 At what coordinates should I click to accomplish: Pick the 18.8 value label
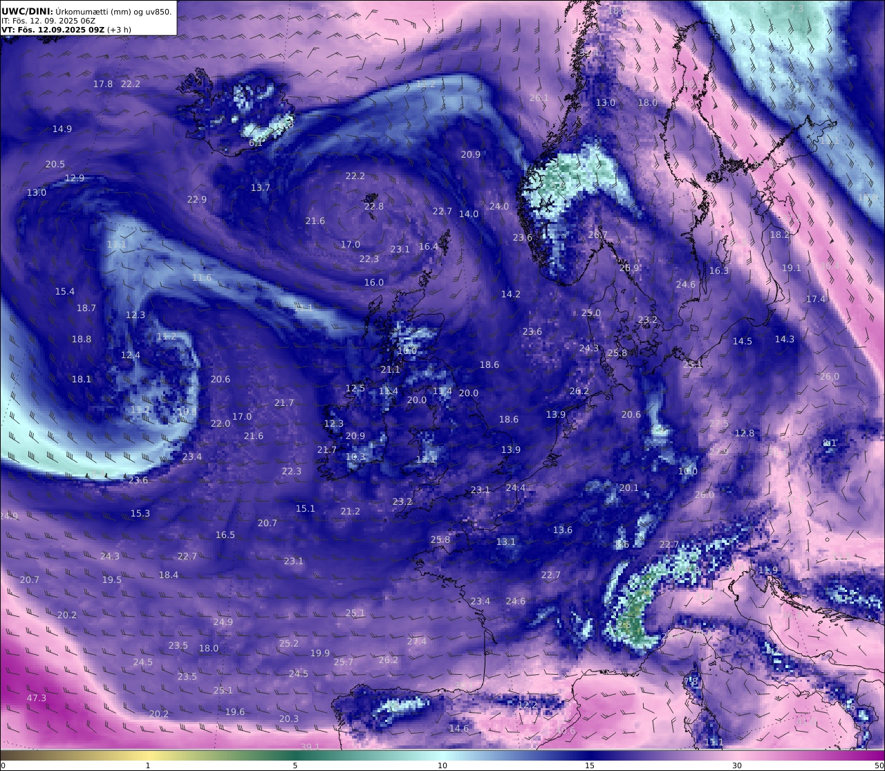(82, 340)
